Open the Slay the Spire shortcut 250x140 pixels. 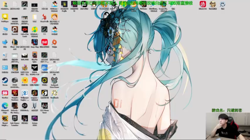click(35, 55)
